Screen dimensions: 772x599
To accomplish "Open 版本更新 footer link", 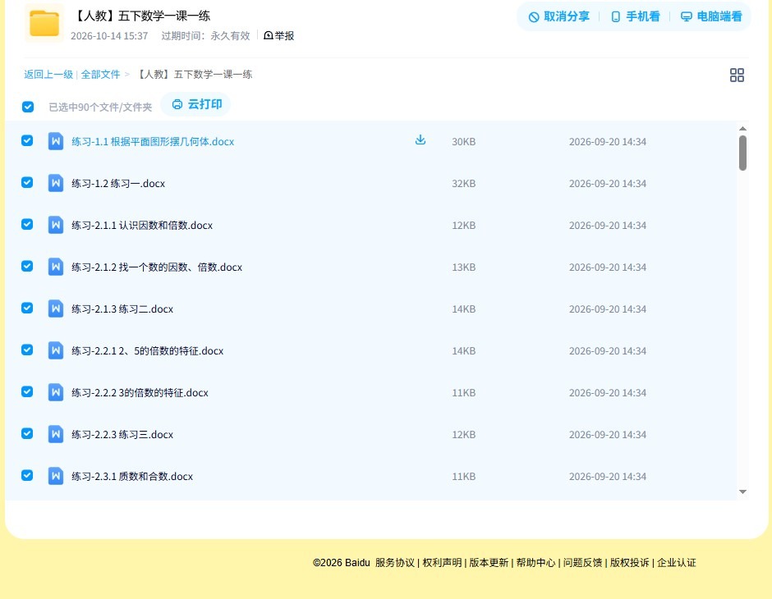I will coord(489,563).
